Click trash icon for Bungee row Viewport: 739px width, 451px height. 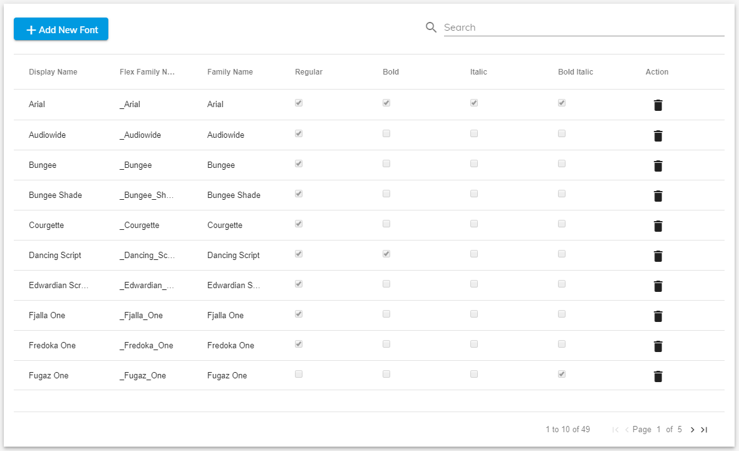pyautogui.click(x=658, y=166)
